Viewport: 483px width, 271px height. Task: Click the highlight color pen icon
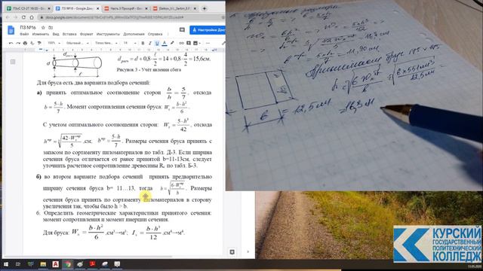172,44
